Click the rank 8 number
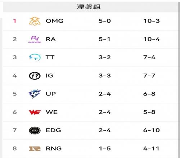This screenshot has height=158, width=180. (x=15, y=149)
